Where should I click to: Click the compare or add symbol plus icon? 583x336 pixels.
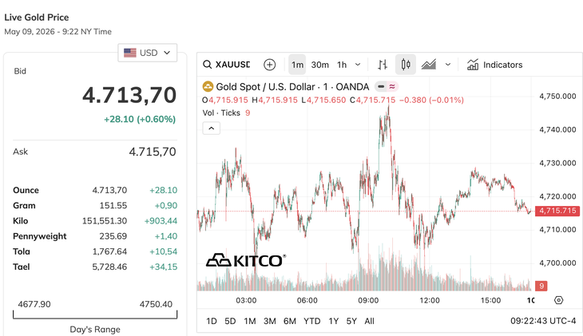270,65
